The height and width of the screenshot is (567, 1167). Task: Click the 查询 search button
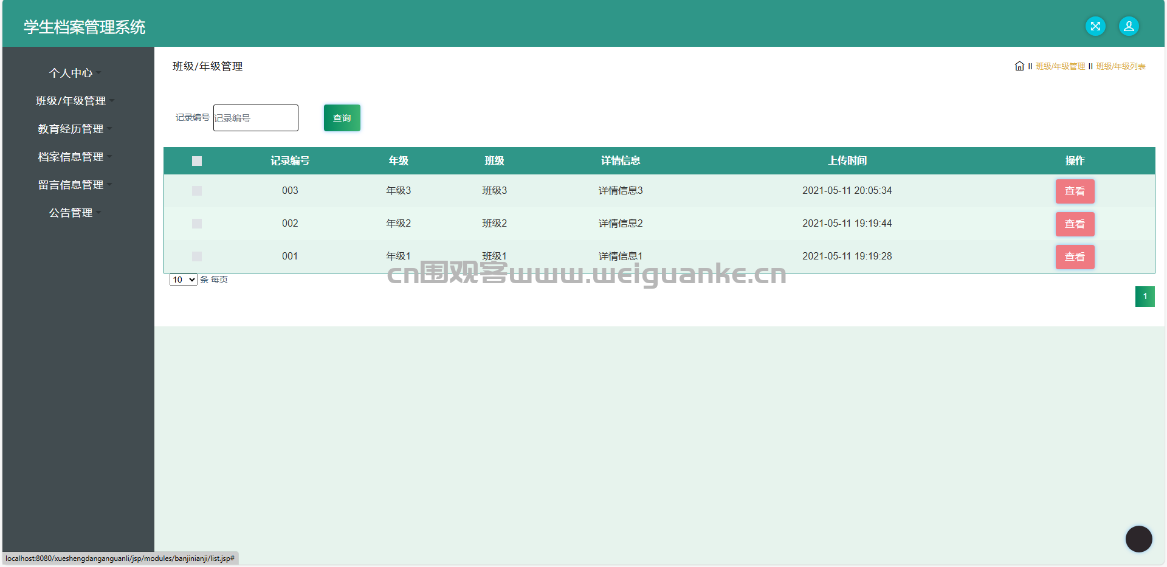coord(342,118)
